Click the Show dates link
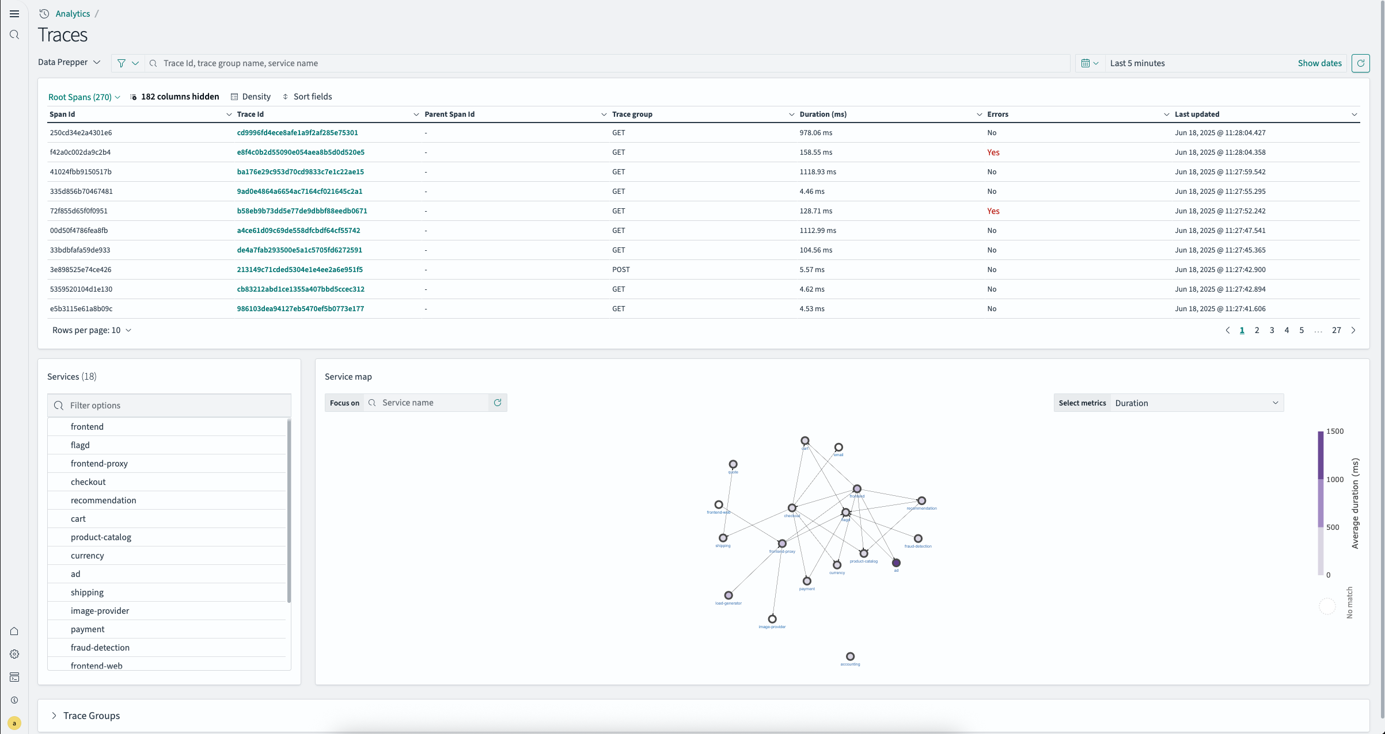 [x=1319, y=63]
